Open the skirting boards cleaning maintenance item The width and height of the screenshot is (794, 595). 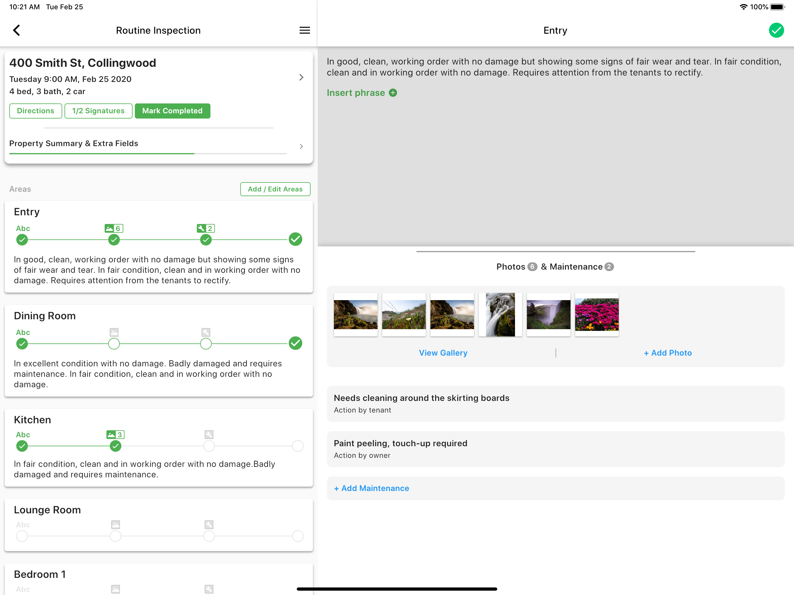[x=555, y=404]
